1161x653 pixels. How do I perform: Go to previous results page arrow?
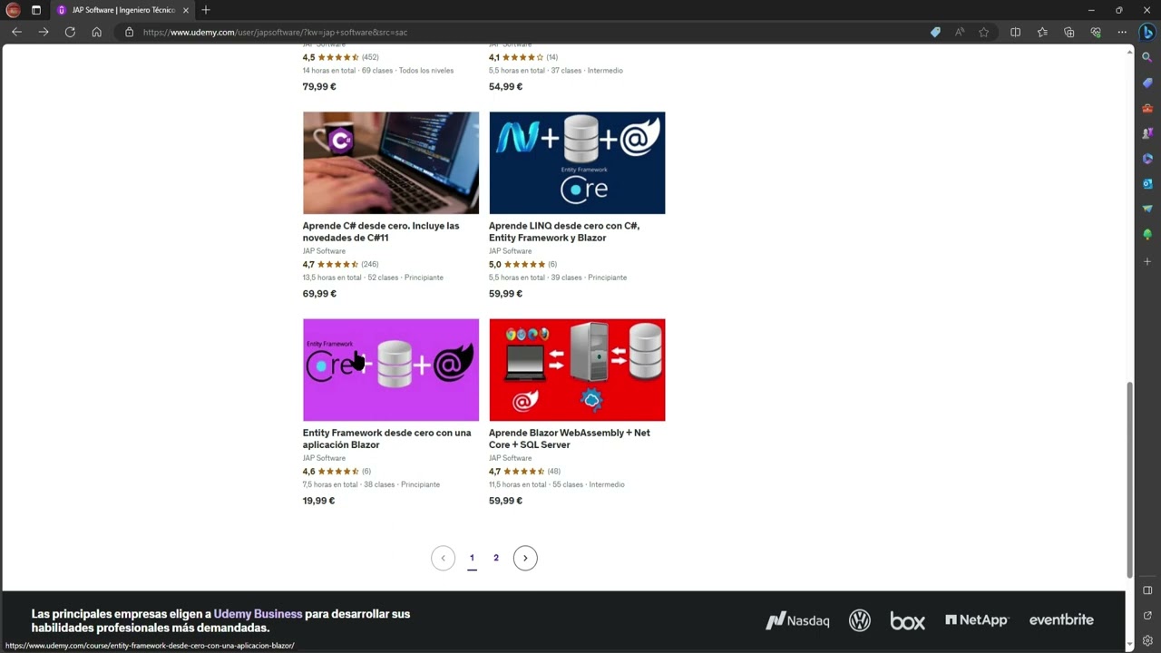click(443, 558)
